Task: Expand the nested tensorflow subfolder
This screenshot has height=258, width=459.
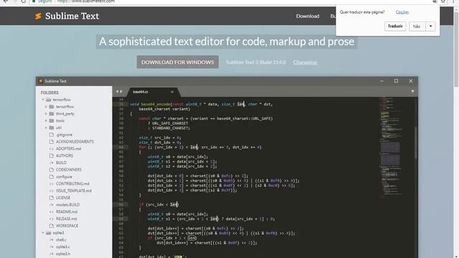Action: (46, 107)
